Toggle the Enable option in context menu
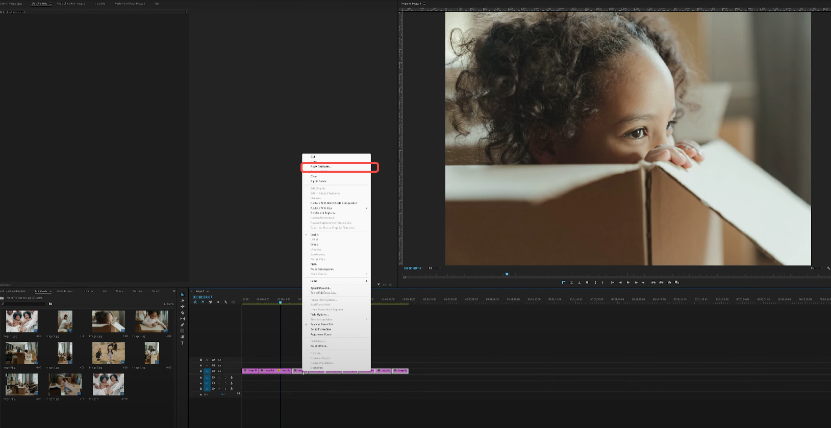Viewport: 831px width, 428px height. point(314,235)
